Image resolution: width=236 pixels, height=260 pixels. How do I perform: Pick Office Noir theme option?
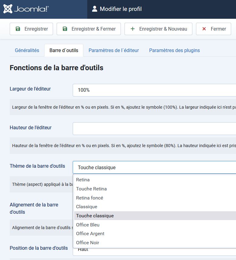[88, 243]
